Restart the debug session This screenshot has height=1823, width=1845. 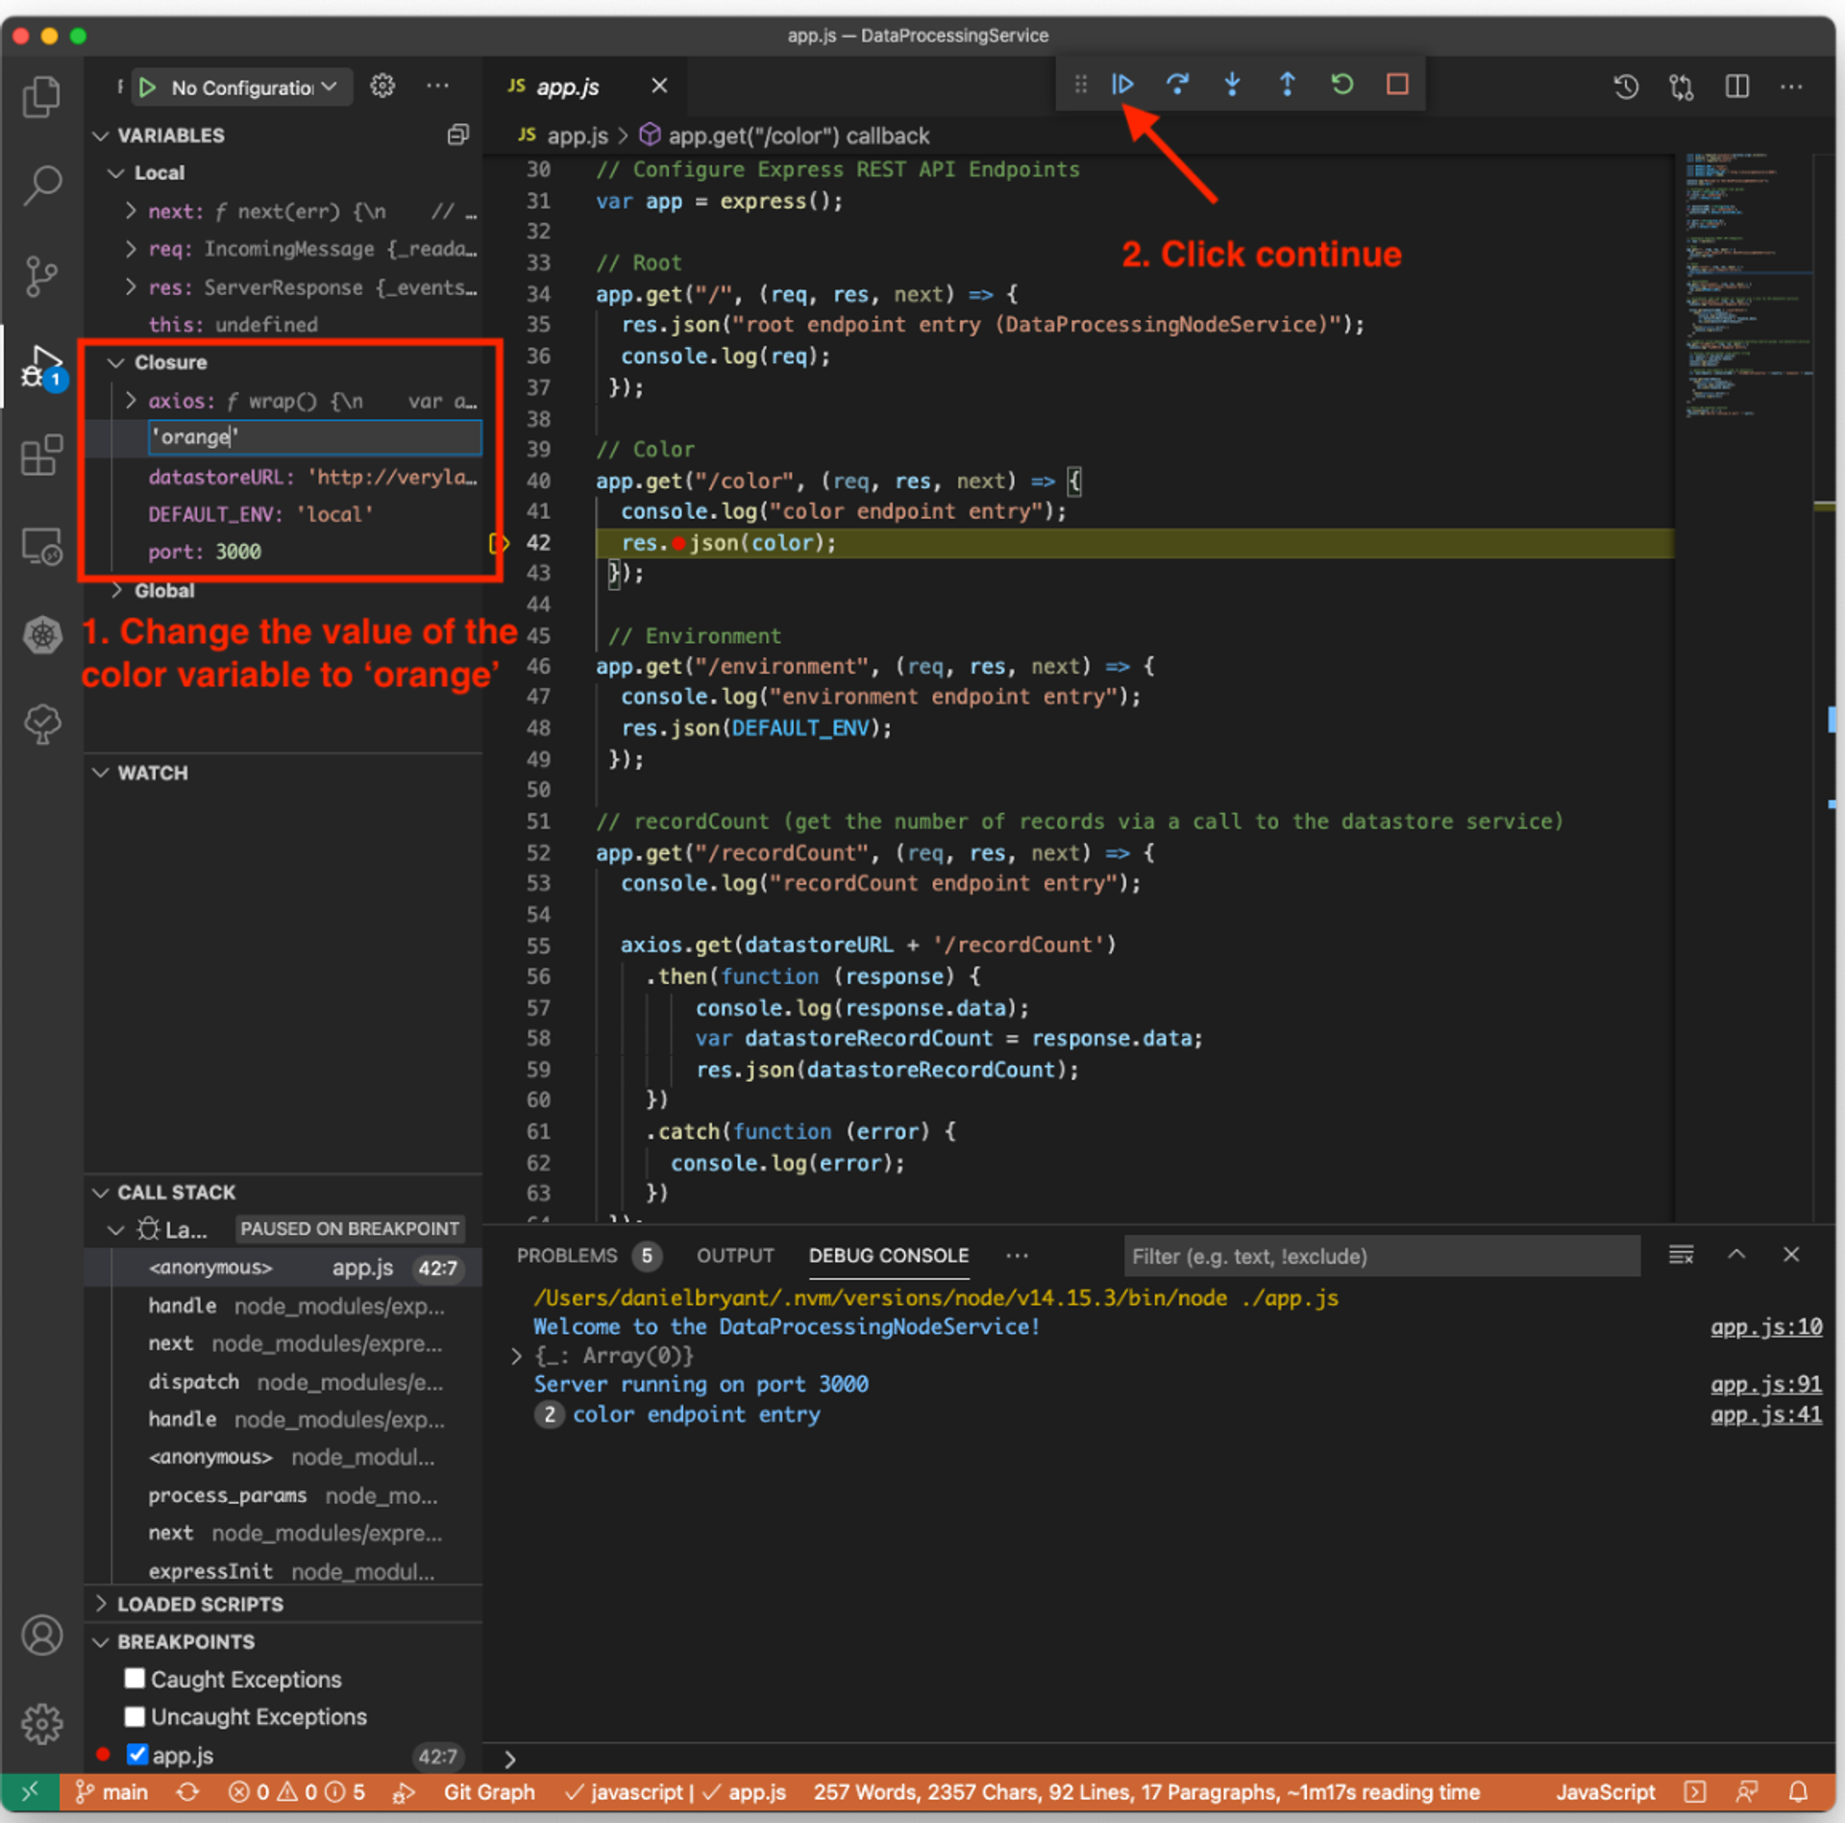tap(1342, 85)
